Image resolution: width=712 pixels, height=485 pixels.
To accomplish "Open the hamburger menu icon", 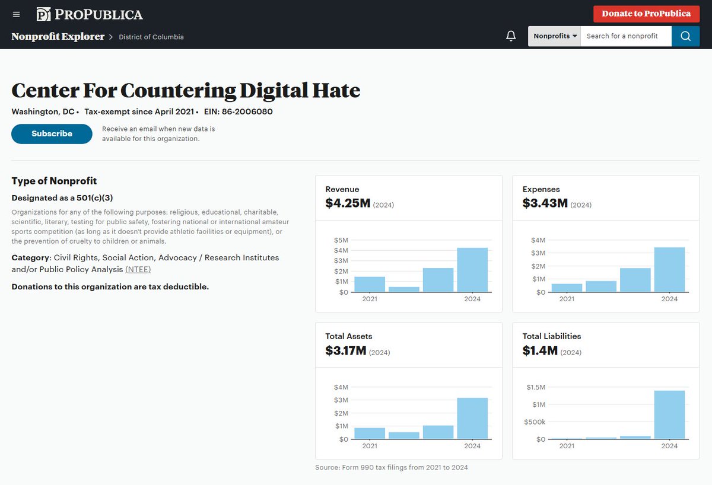I will (16, 14).
